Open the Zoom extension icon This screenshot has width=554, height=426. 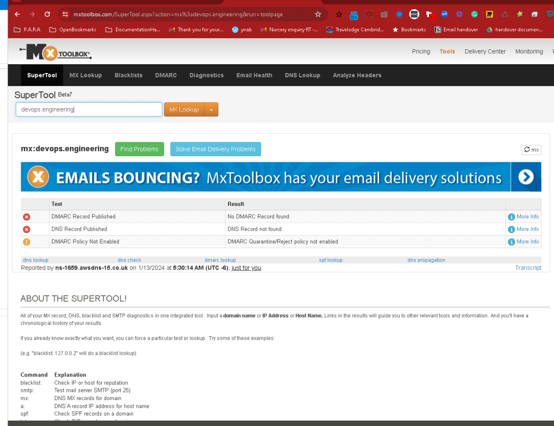[x=444, y=15]
